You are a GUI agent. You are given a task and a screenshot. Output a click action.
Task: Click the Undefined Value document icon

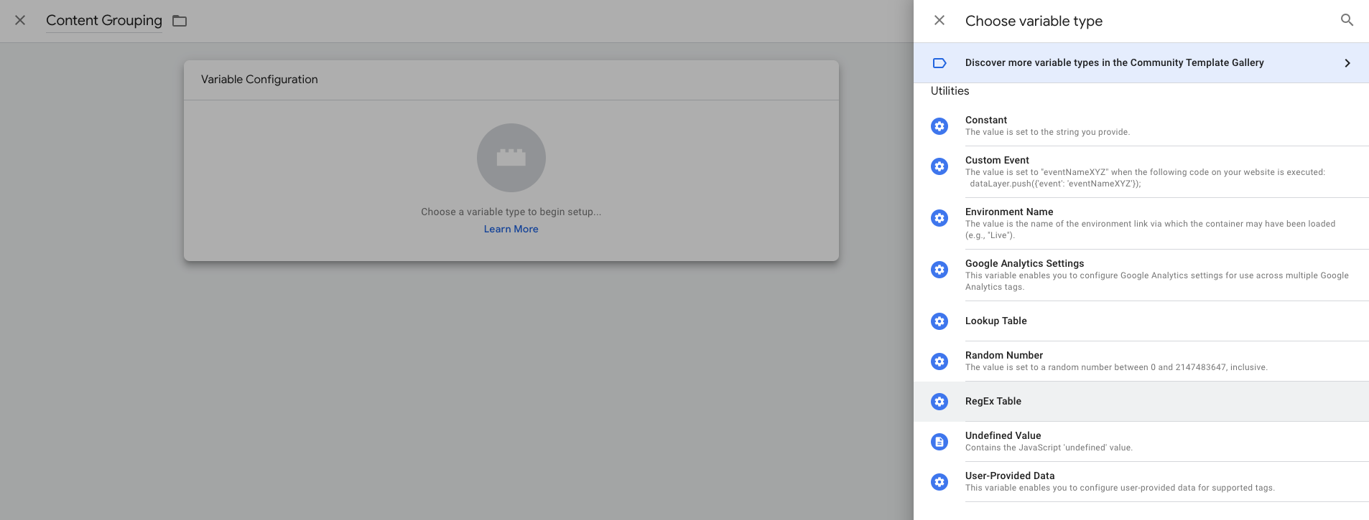point(939,442)
